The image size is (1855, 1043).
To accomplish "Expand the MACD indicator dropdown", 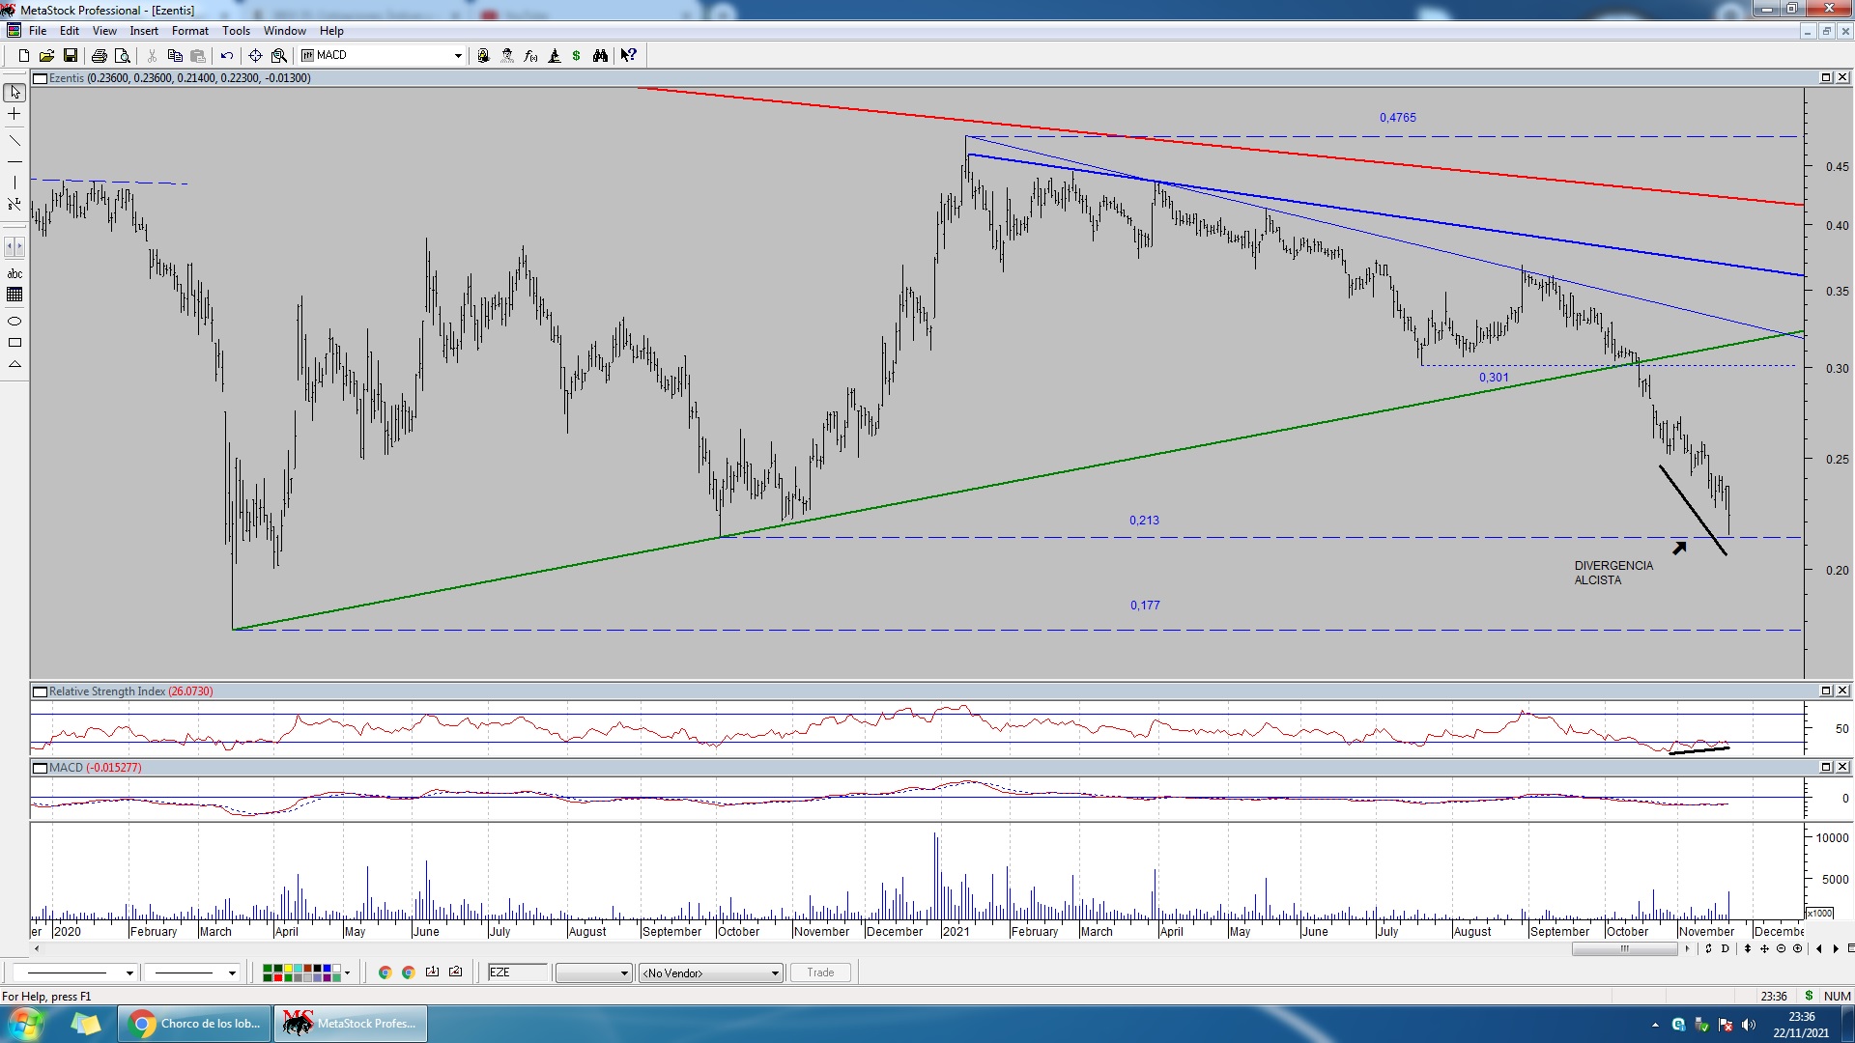I will [458, 56].
